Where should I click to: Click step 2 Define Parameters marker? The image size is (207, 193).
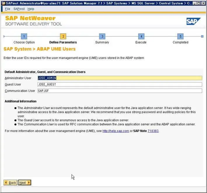point(63,36)
